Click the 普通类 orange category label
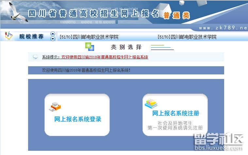 tap(176, 15)
